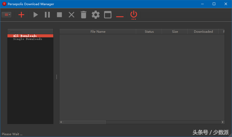Remove the download with X icon
232x137 pixels.
(72, 15)
